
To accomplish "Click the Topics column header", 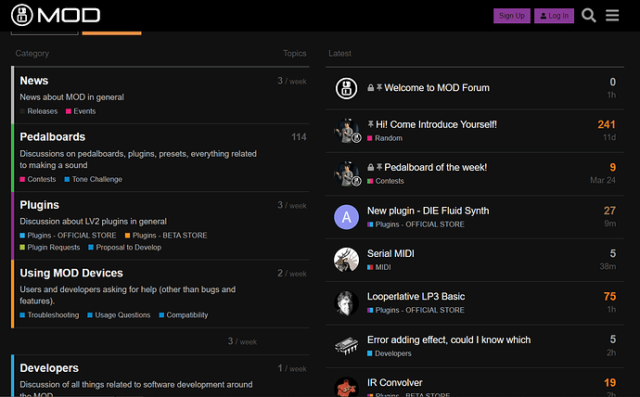I will 294,54.
